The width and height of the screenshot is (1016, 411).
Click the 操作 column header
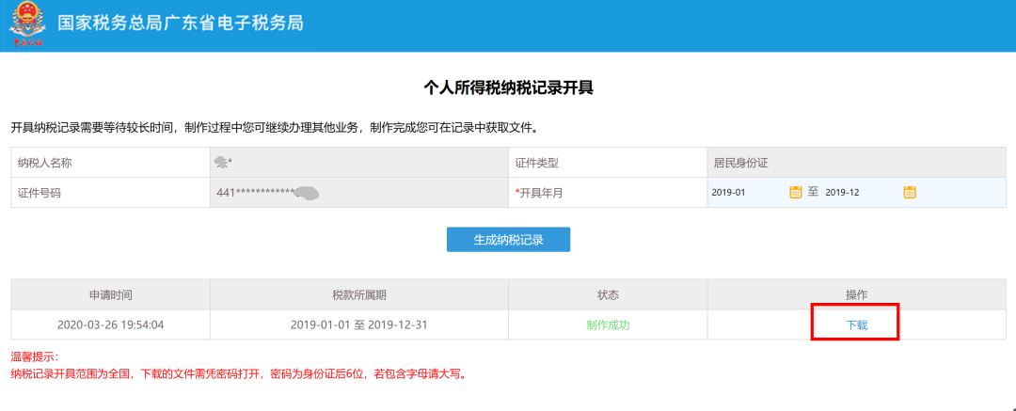point(856,294)
